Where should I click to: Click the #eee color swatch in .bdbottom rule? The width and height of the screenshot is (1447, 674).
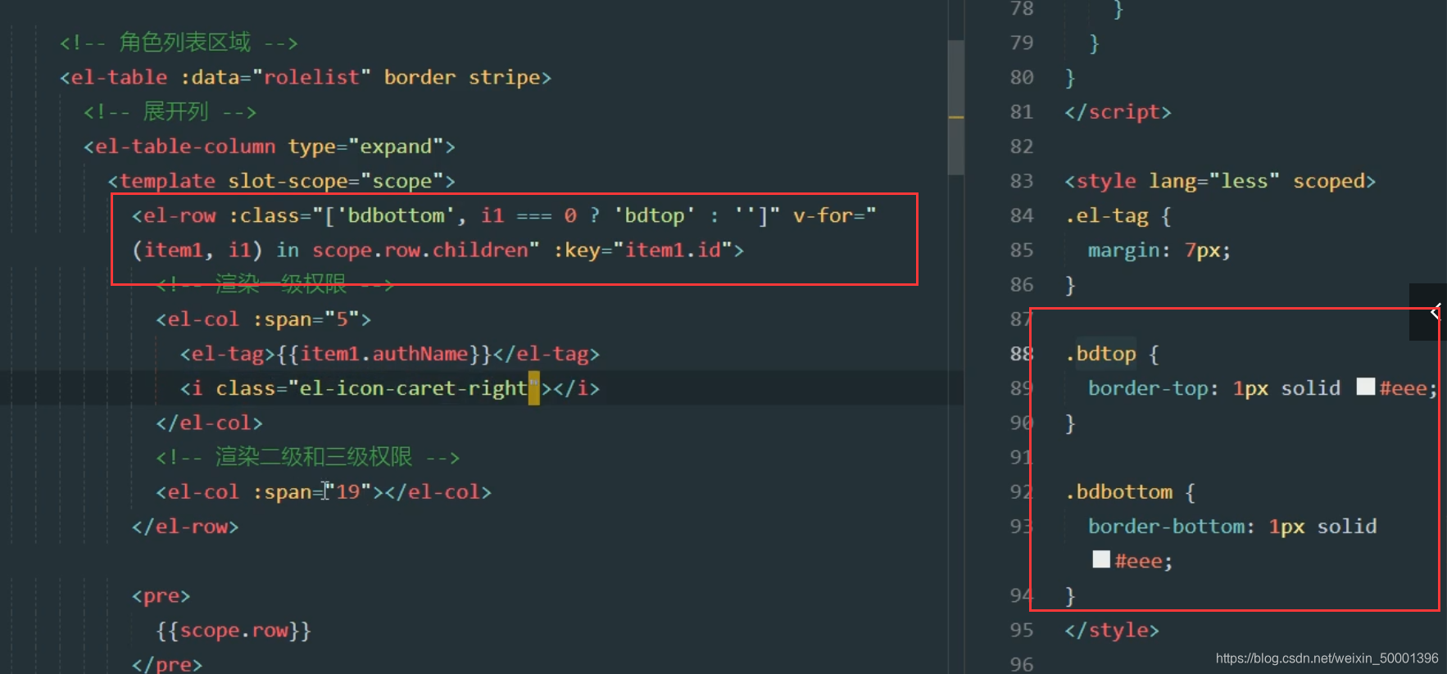[x=1101, y=559]
